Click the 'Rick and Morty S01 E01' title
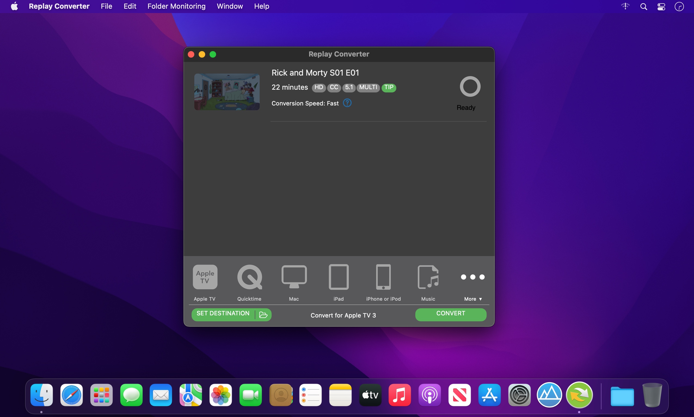Viewport: 694px width, 417px height. 315,73
